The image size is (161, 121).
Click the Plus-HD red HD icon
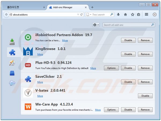[28, 65]
